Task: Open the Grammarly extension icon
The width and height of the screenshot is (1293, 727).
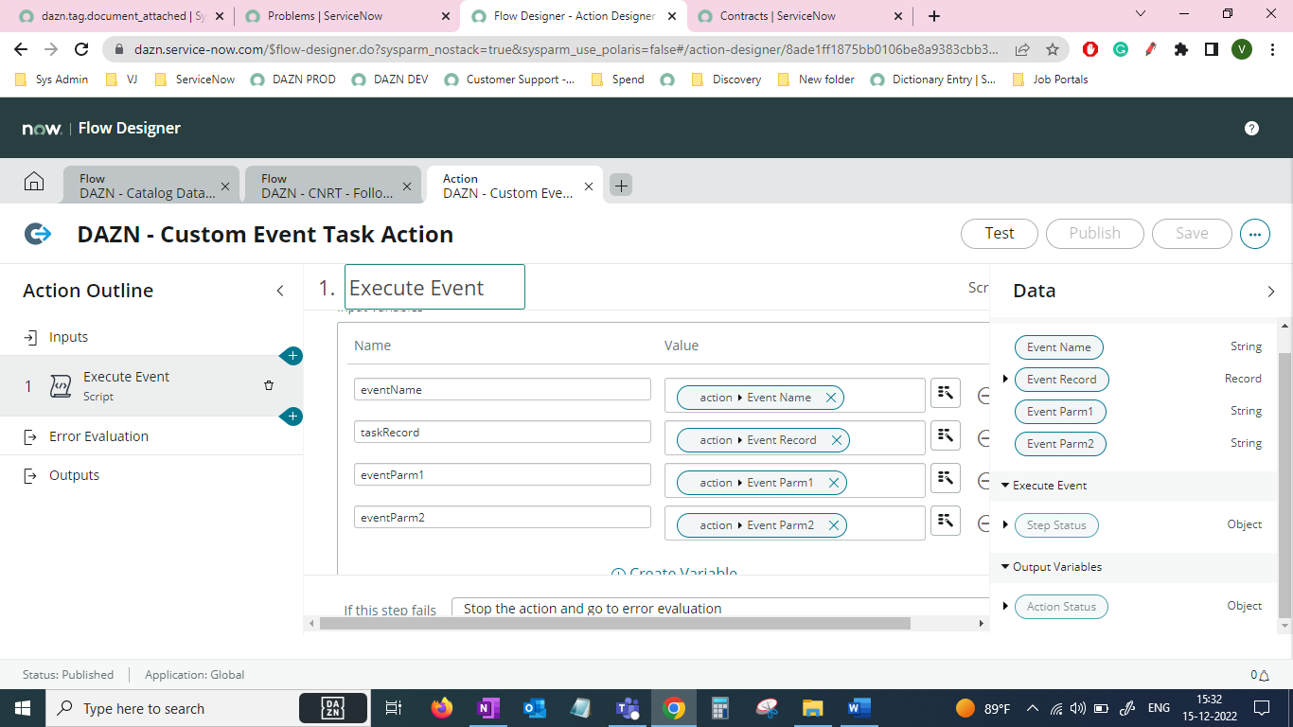Action: click(1121, 50)
